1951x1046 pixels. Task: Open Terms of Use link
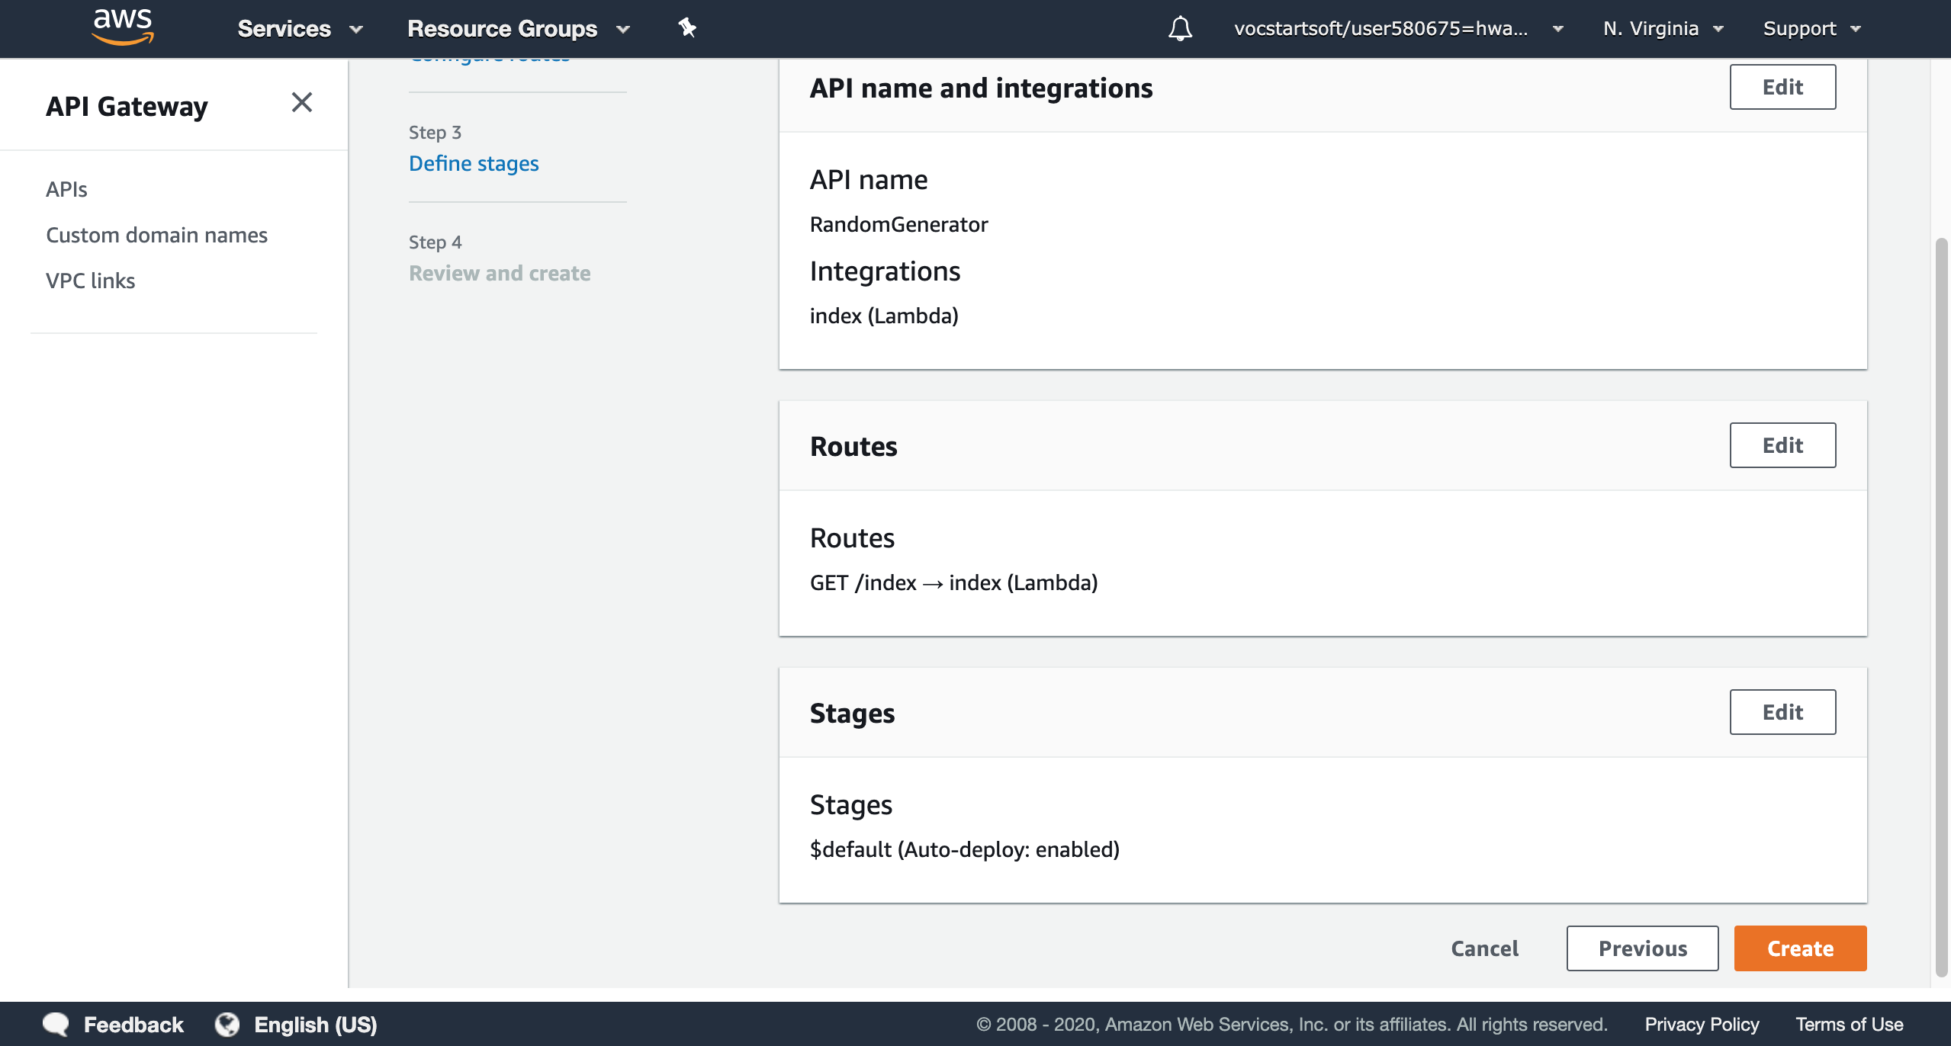[x=1849, y=1024]
